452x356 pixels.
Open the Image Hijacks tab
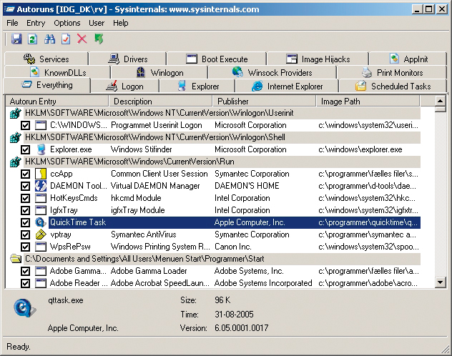(x=318, y=59)
